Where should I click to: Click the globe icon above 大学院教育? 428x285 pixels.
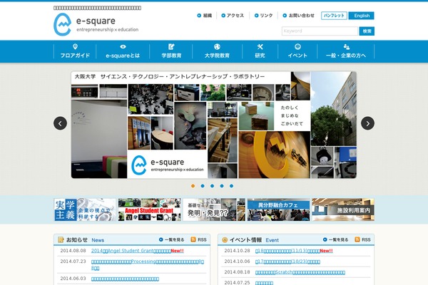[217, 46]
